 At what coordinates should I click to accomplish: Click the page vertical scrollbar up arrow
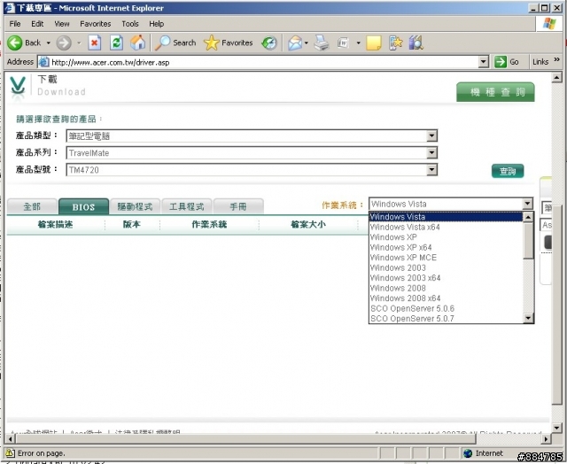pos(557,77)
